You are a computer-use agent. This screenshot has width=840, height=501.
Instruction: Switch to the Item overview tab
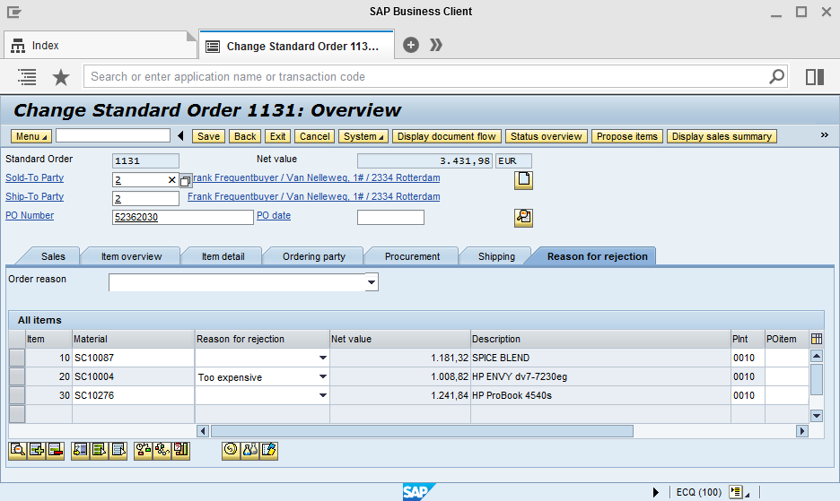131,256
